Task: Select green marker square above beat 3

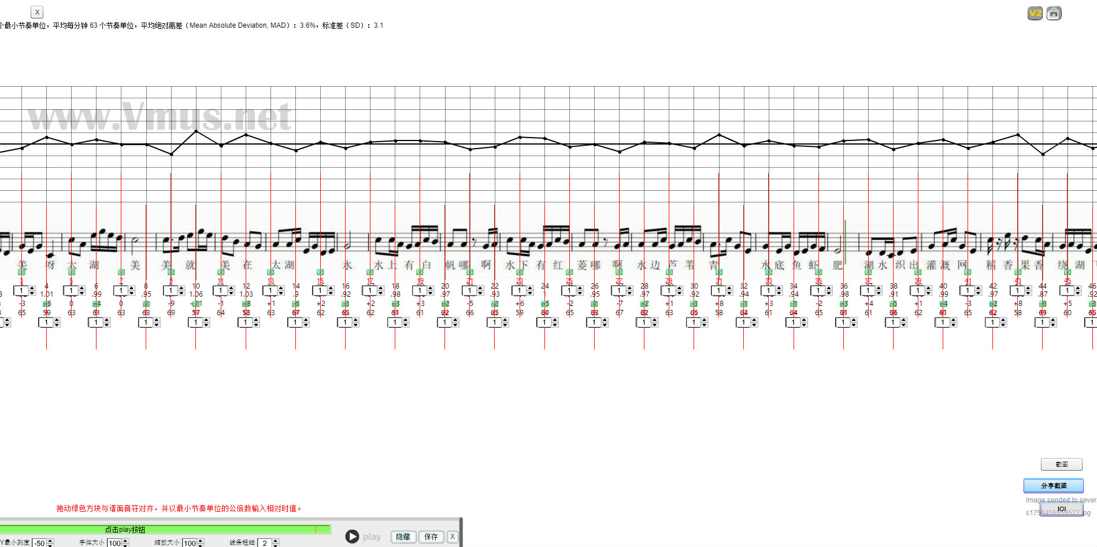Action: [x=21, y=272]
